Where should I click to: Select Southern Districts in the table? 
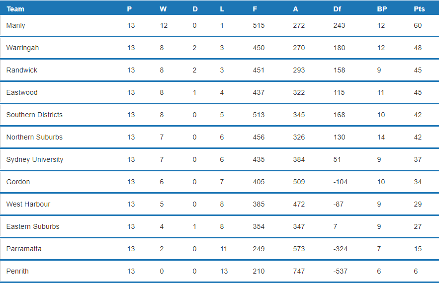coord(34,115)
